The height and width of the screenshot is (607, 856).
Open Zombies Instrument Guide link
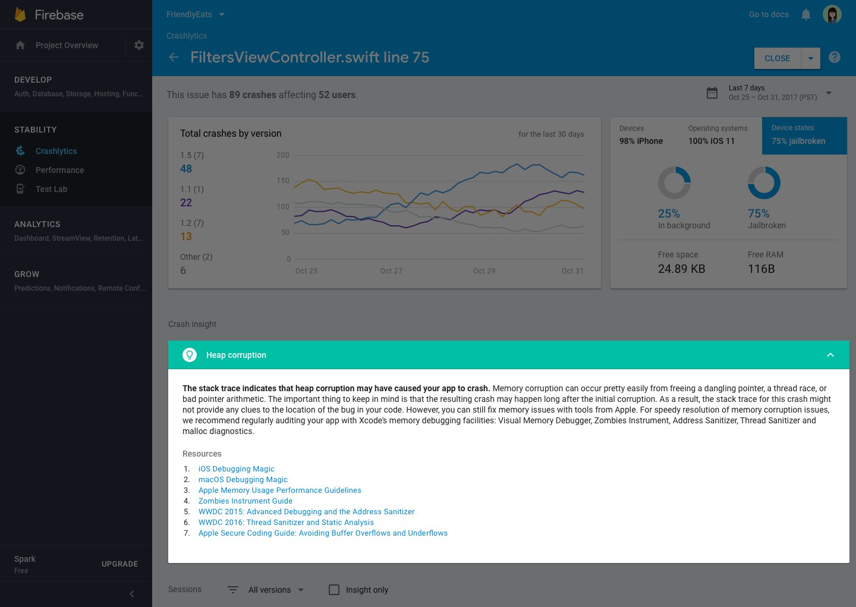click(246, 501)
